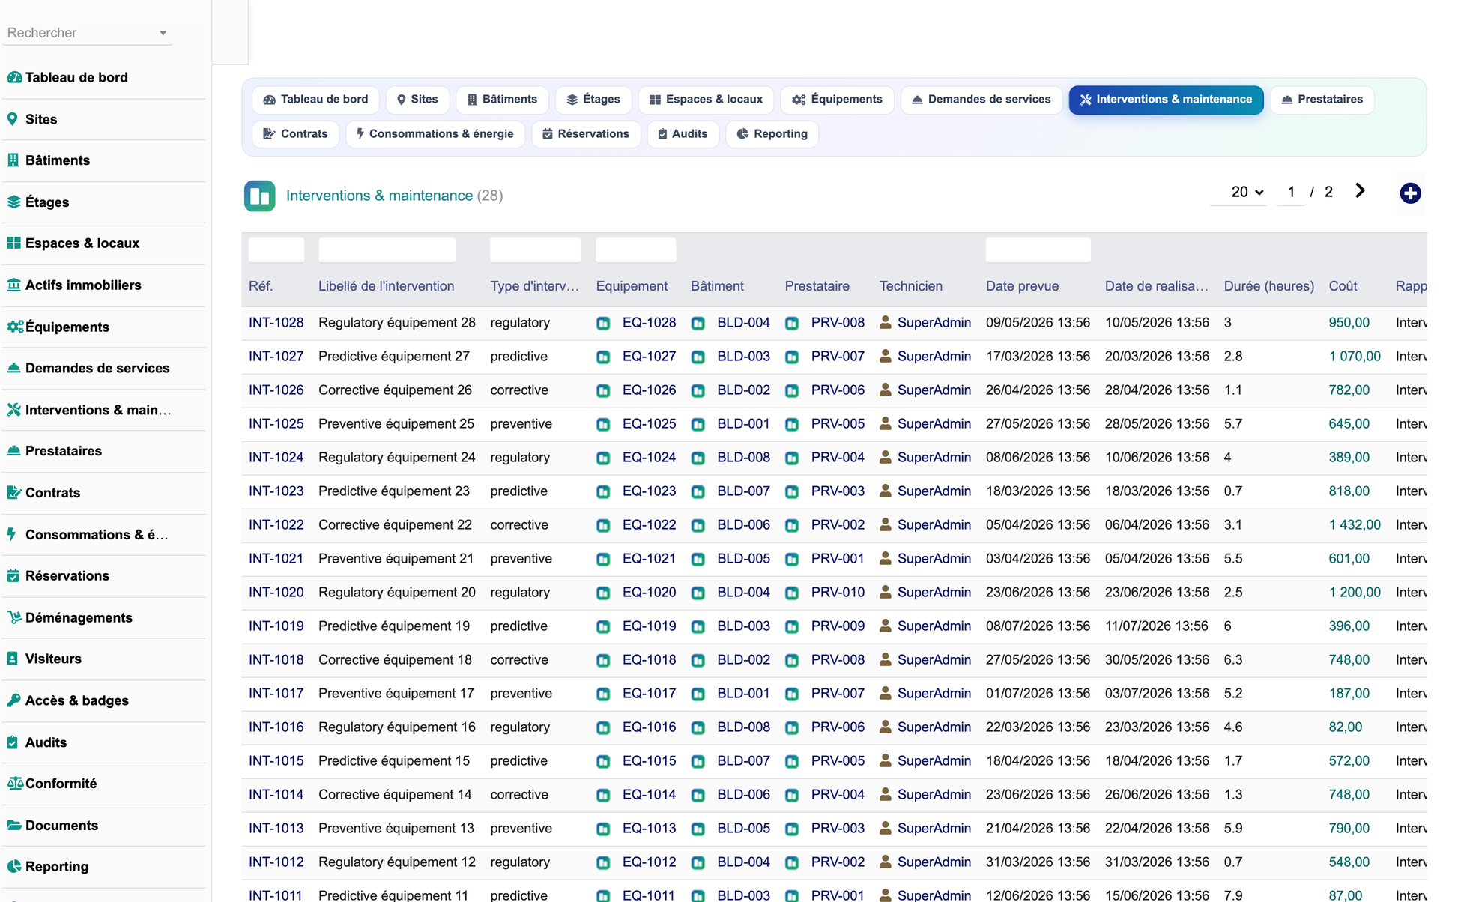Screen dimensions: 1458x902
Task: Open Accès & badges key icon in sidebar
Action: tap(13, 700)
